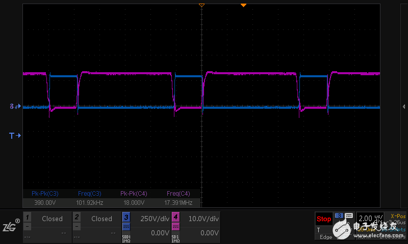Click the 2.00 us/div timebase readout

(371, 218)
